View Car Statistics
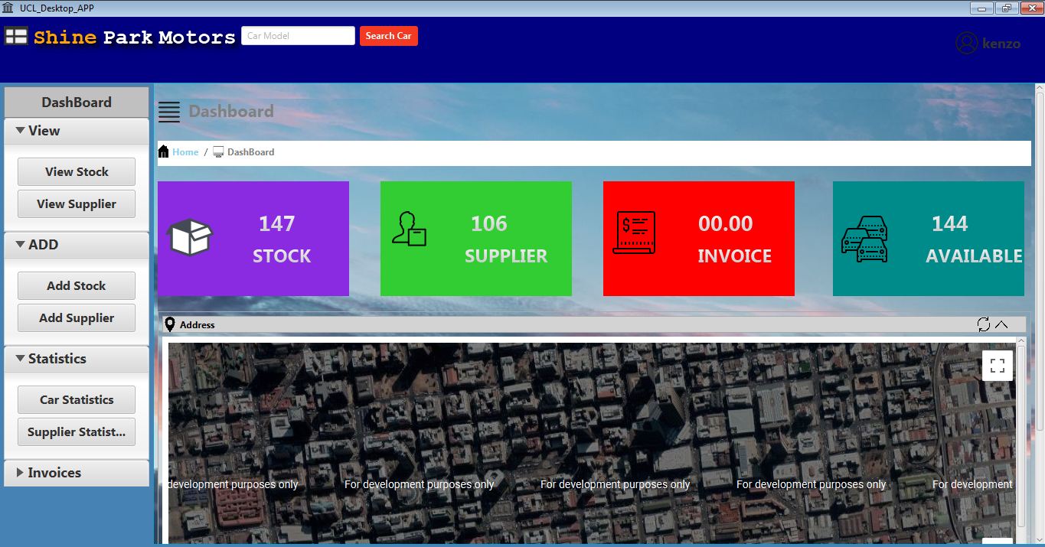Screen dimensions: 1045x547 point(76,399)
